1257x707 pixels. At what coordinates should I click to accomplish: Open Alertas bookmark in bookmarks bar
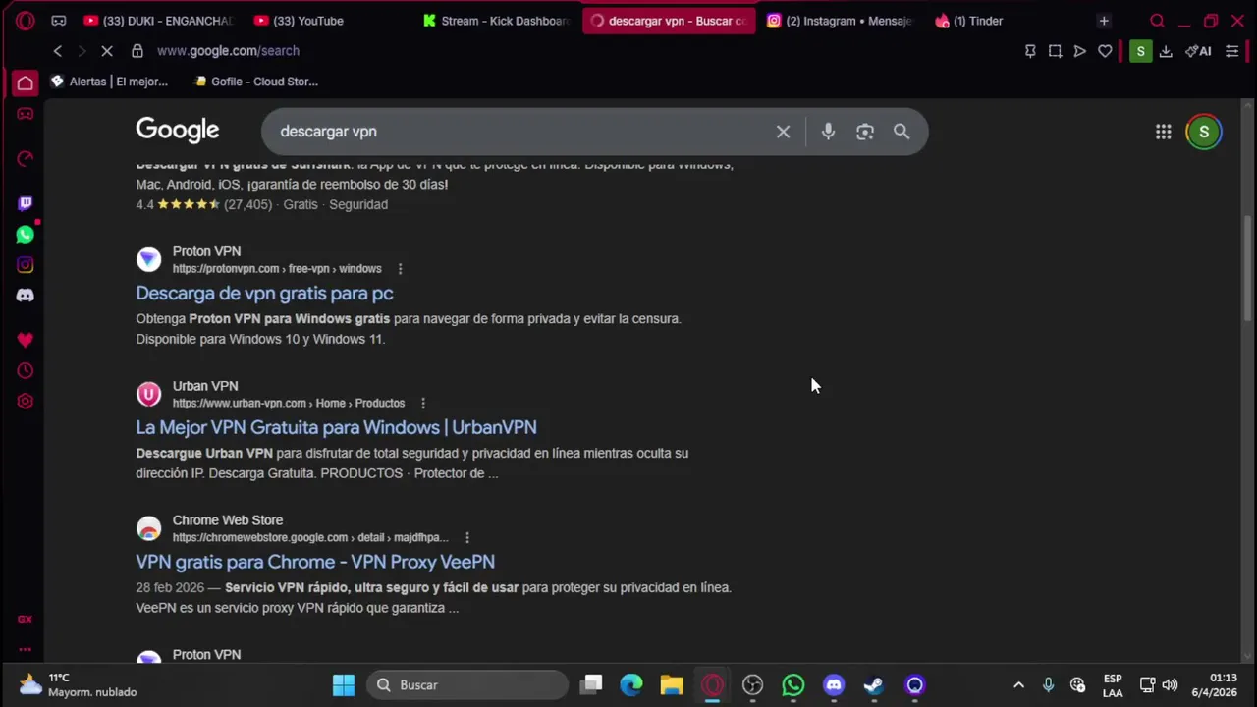click(x=110, y=82)
